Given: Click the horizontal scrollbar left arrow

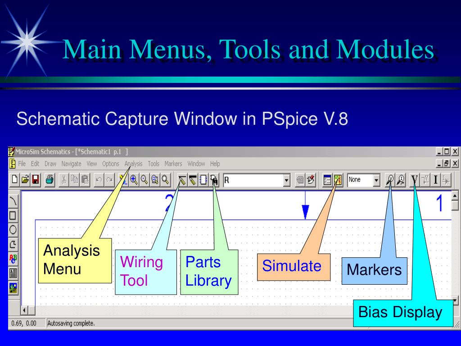Looking at the screenshot, I should [24, 310].
